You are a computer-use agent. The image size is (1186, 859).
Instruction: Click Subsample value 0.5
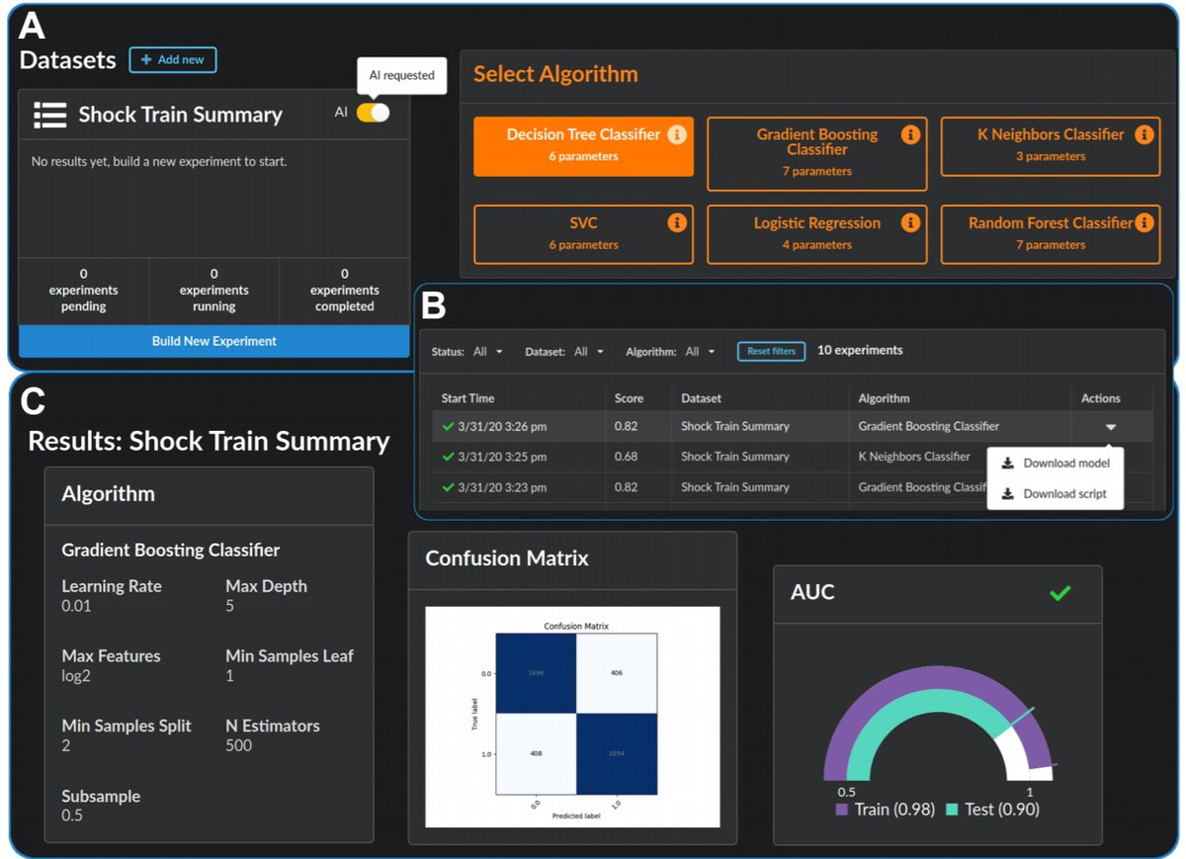(72, 816)
